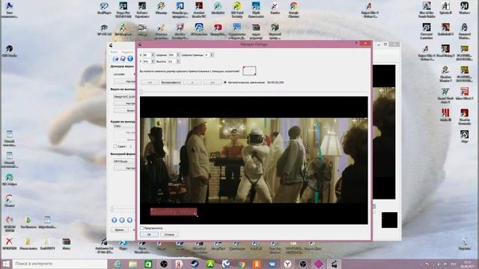Click the Воспроизвести play button in Delogo dialog
Image resolution: width=479 pixels, height=269 pixels.
pos(171,82)
